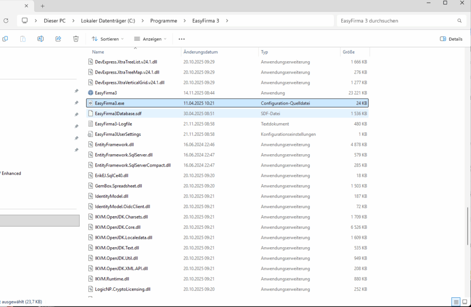Image resolution: width=471 pixels, height=307 pixels.
Task: Sort files by the Größe column header
Action: coord(349,52)
